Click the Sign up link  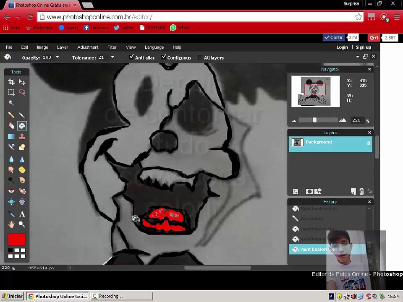[364, 47]
